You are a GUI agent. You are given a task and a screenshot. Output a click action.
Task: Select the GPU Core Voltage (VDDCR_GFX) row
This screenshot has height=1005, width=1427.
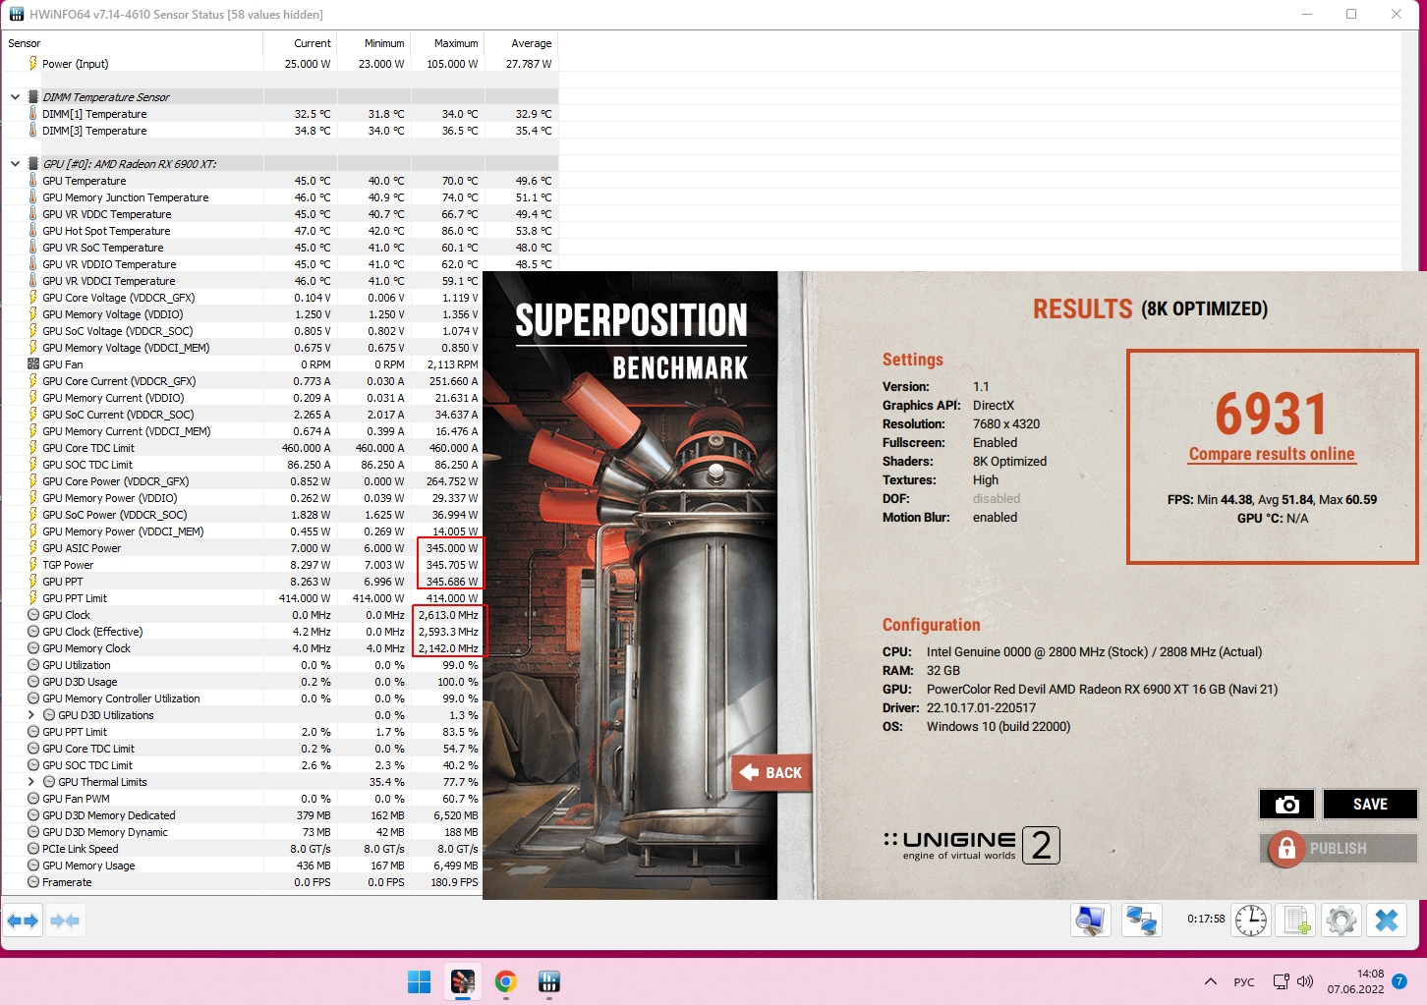point(242,298)
